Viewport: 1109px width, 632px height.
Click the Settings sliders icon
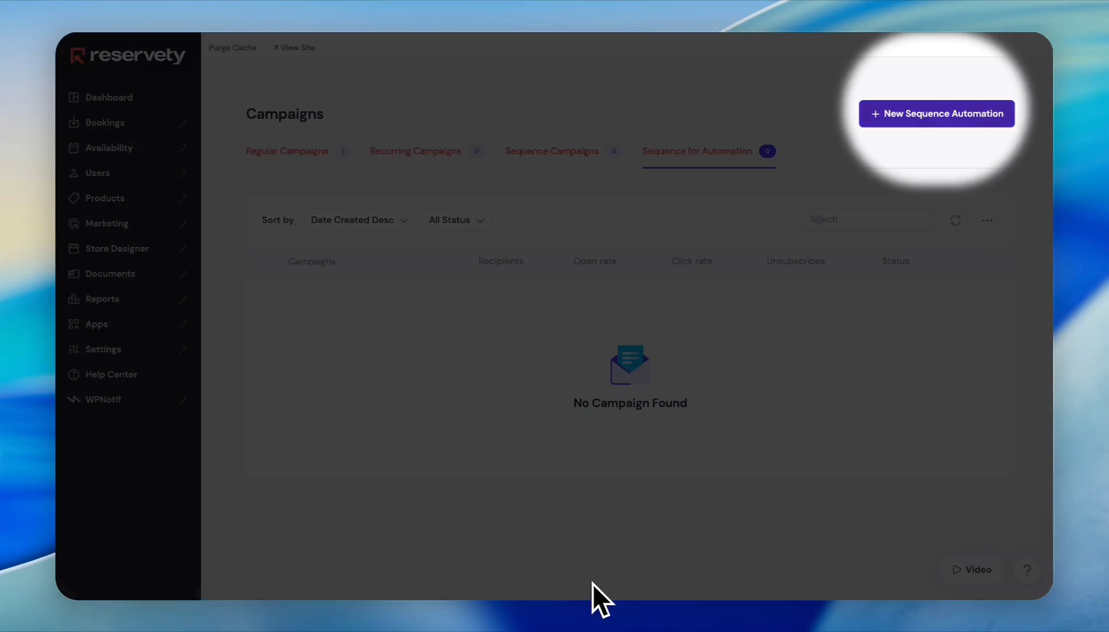pyautogui.click(x=73, y=349)
